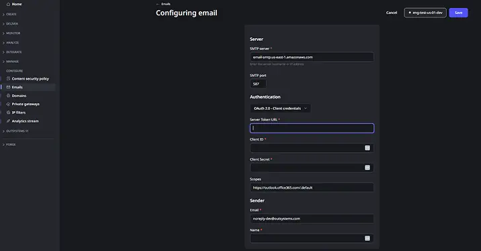Screen dimensions: 481x251
Task: Click the Emails envelope icon
Action: pos(8,87)
